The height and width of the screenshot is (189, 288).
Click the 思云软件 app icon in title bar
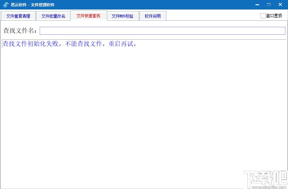[6, 5]
